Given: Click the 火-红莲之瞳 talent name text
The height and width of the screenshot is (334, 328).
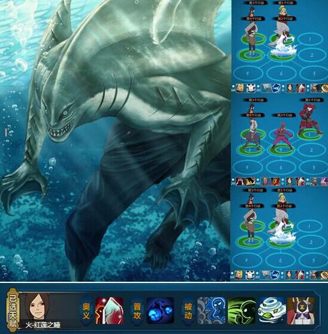Looking at the screenshot, I should pos(43,325).
